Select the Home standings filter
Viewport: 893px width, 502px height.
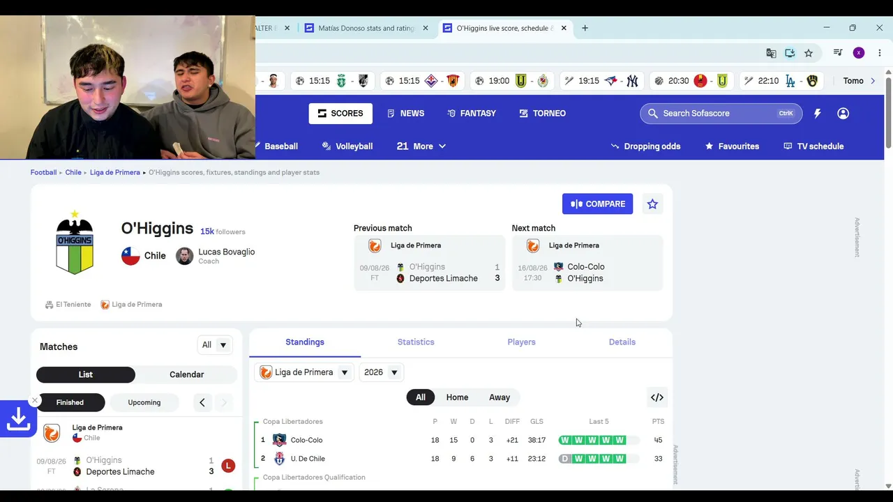(x=457, y=397)
